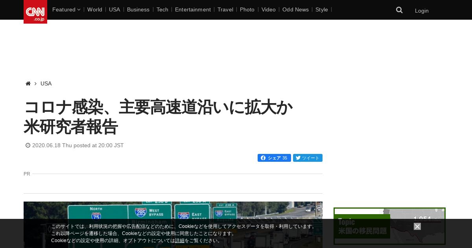
Task: Open the Photo section
Action: pyautogui.click(x=247, y=9)
